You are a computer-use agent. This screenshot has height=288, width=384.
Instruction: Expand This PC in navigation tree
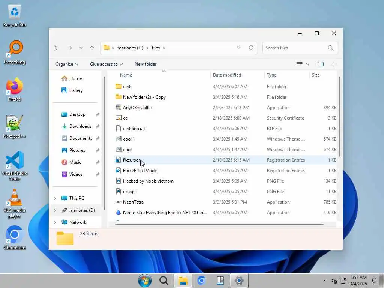click(x=55, y=198)
